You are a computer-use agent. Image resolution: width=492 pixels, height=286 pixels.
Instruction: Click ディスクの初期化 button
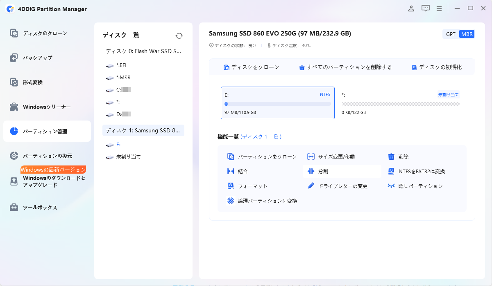[437, 67]
